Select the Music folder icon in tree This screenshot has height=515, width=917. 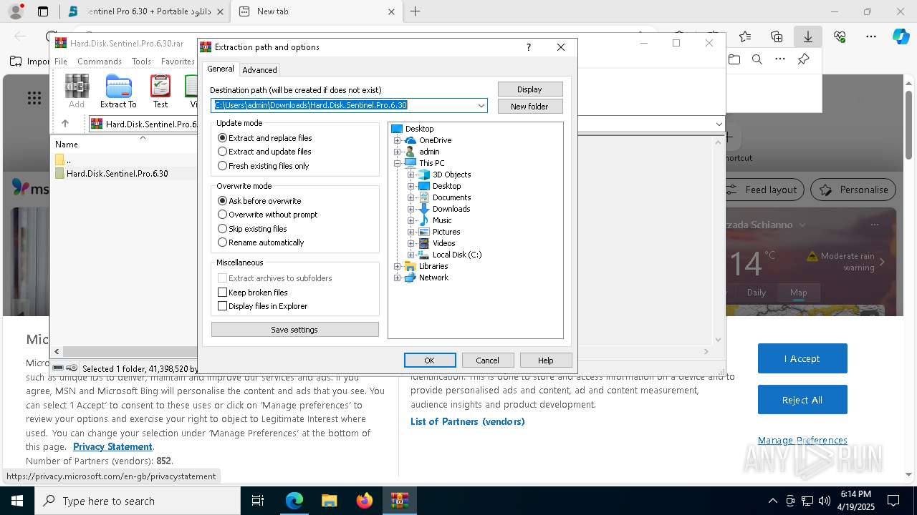[424, 220]
